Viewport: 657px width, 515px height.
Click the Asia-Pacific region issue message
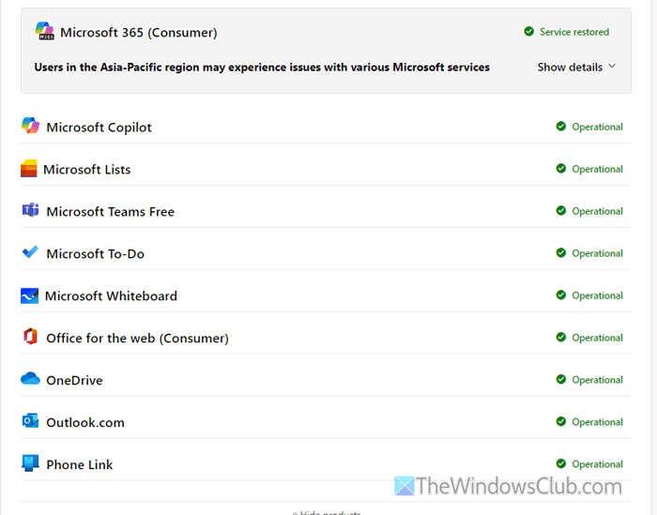262,68
